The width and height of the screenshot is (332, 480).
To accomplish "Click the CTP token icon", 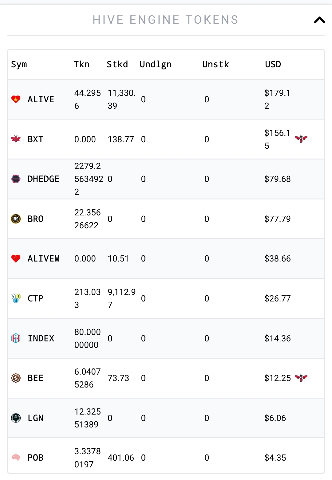I will click(x=16, y=298).
